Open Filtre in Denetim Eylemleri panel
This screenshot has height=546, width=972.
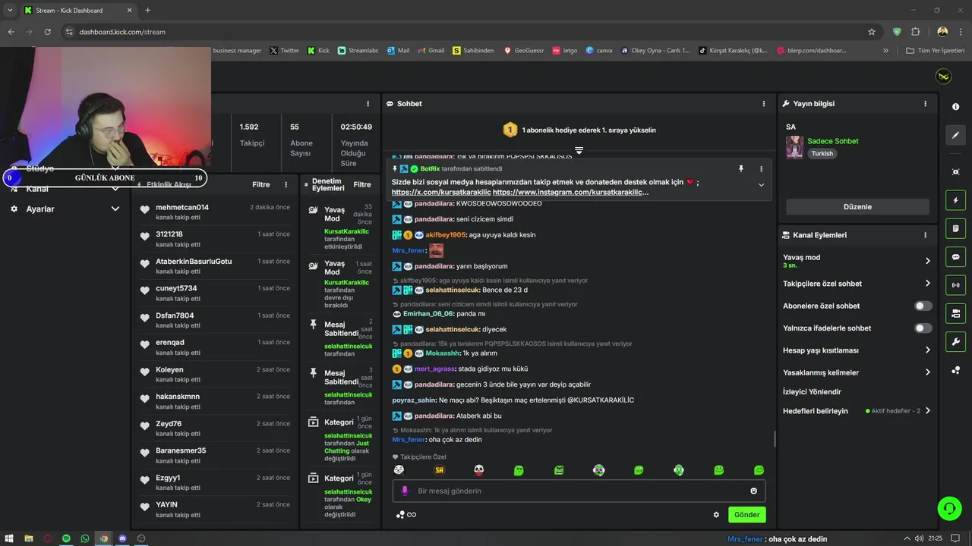coord(362,184)
